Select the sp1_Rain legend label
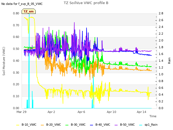The image size is (173, 130). [x=151, y=125]
